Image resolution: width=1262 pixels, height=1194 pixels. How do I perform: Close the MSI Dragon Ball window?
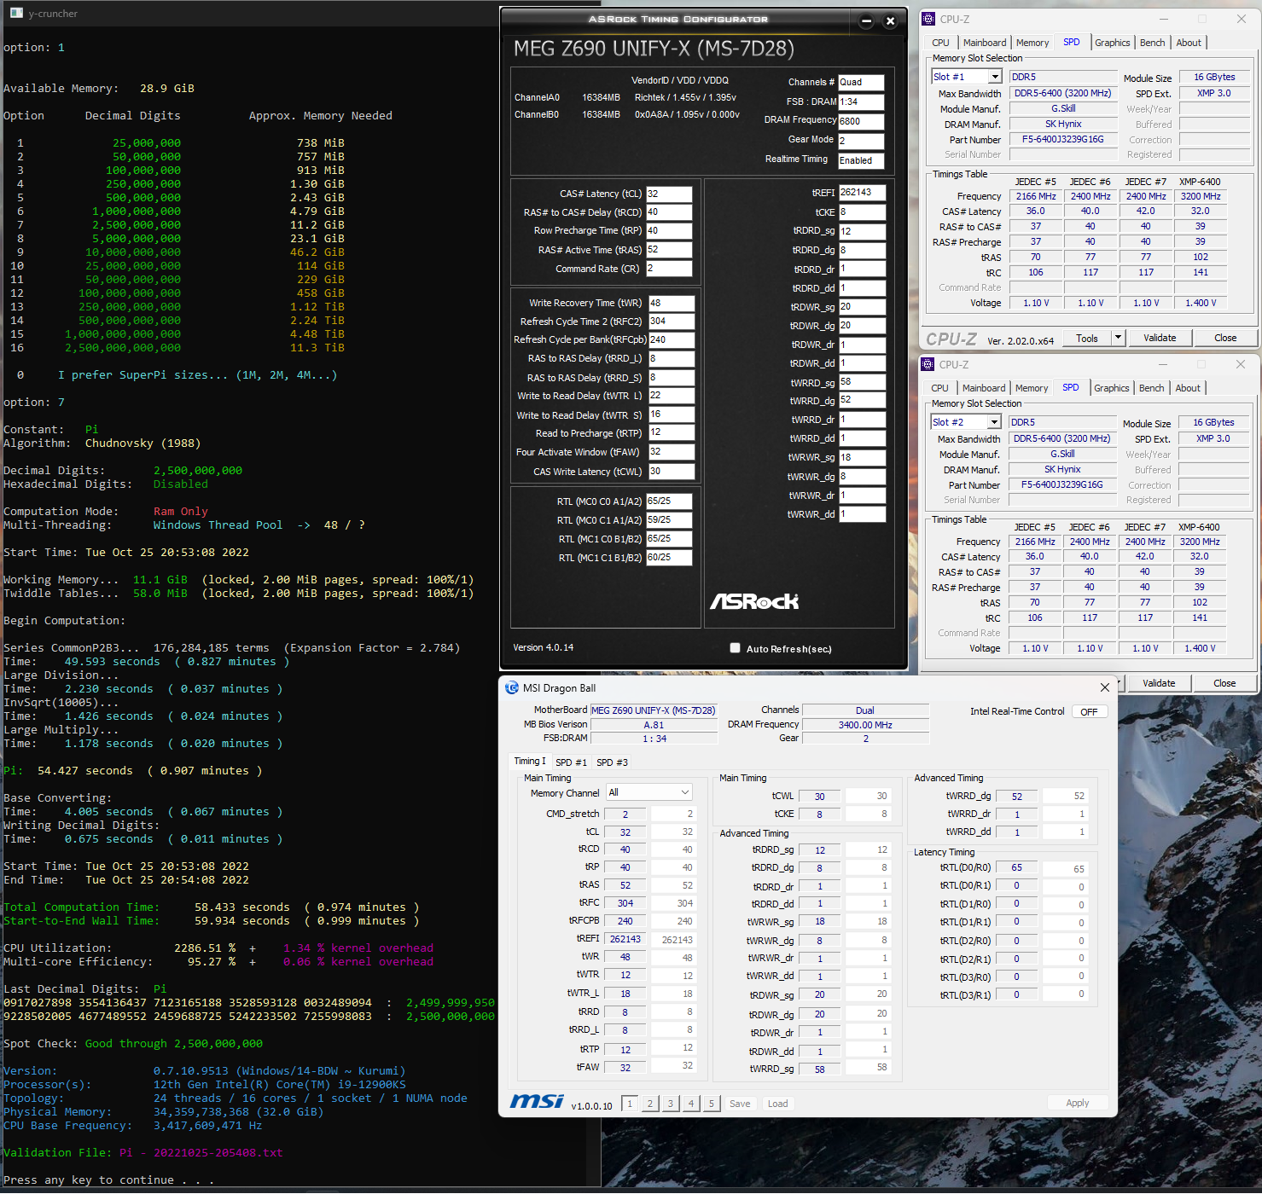(1104, 687)
